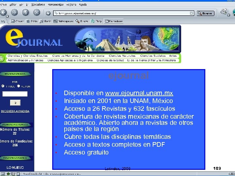Viewport: 235px width, 176px height.
Task: Click the PUBLICACIONES sidebar header
Action: tap(16, 125)
